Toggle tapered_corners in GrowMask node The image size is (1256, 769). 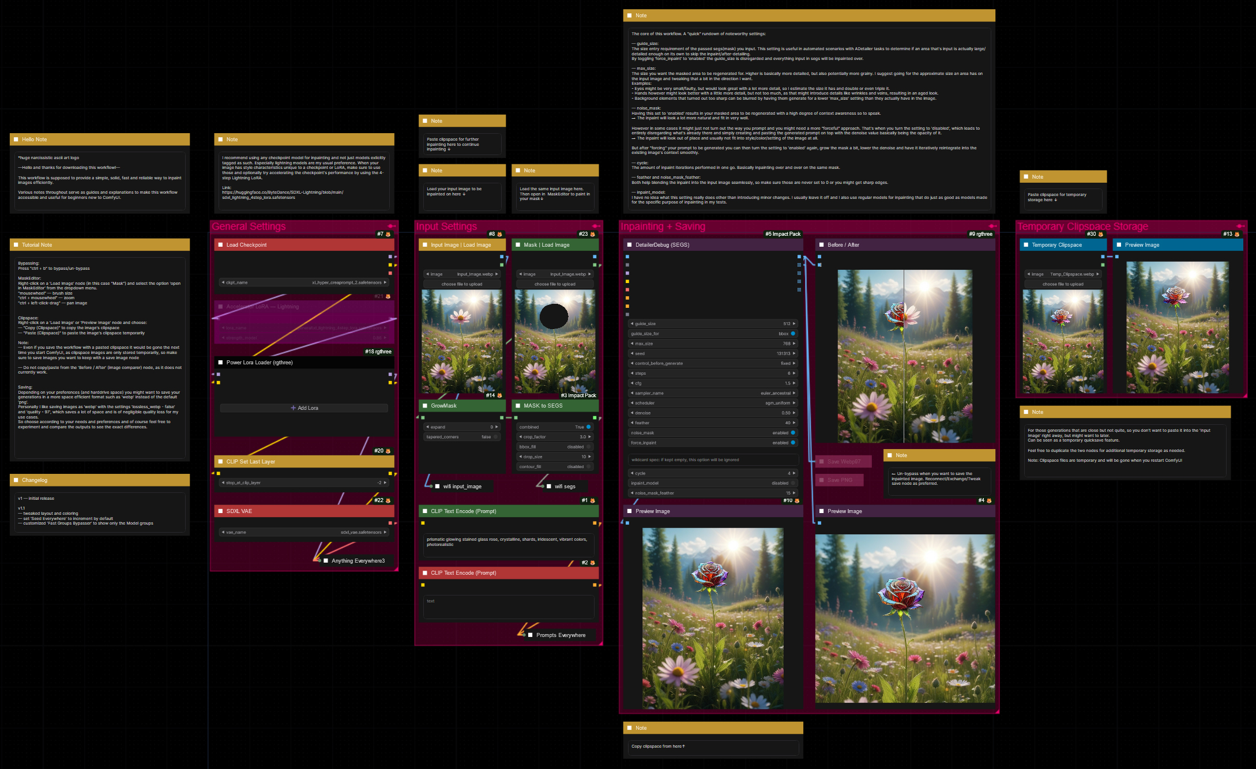coord(495,437)
